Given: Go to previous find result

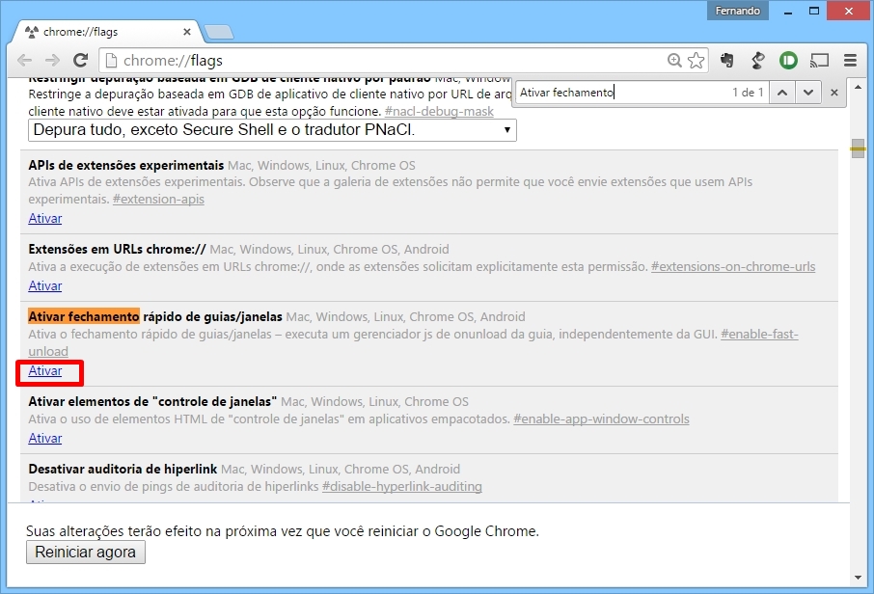Looking at the screenshot, I should (782, 93).
